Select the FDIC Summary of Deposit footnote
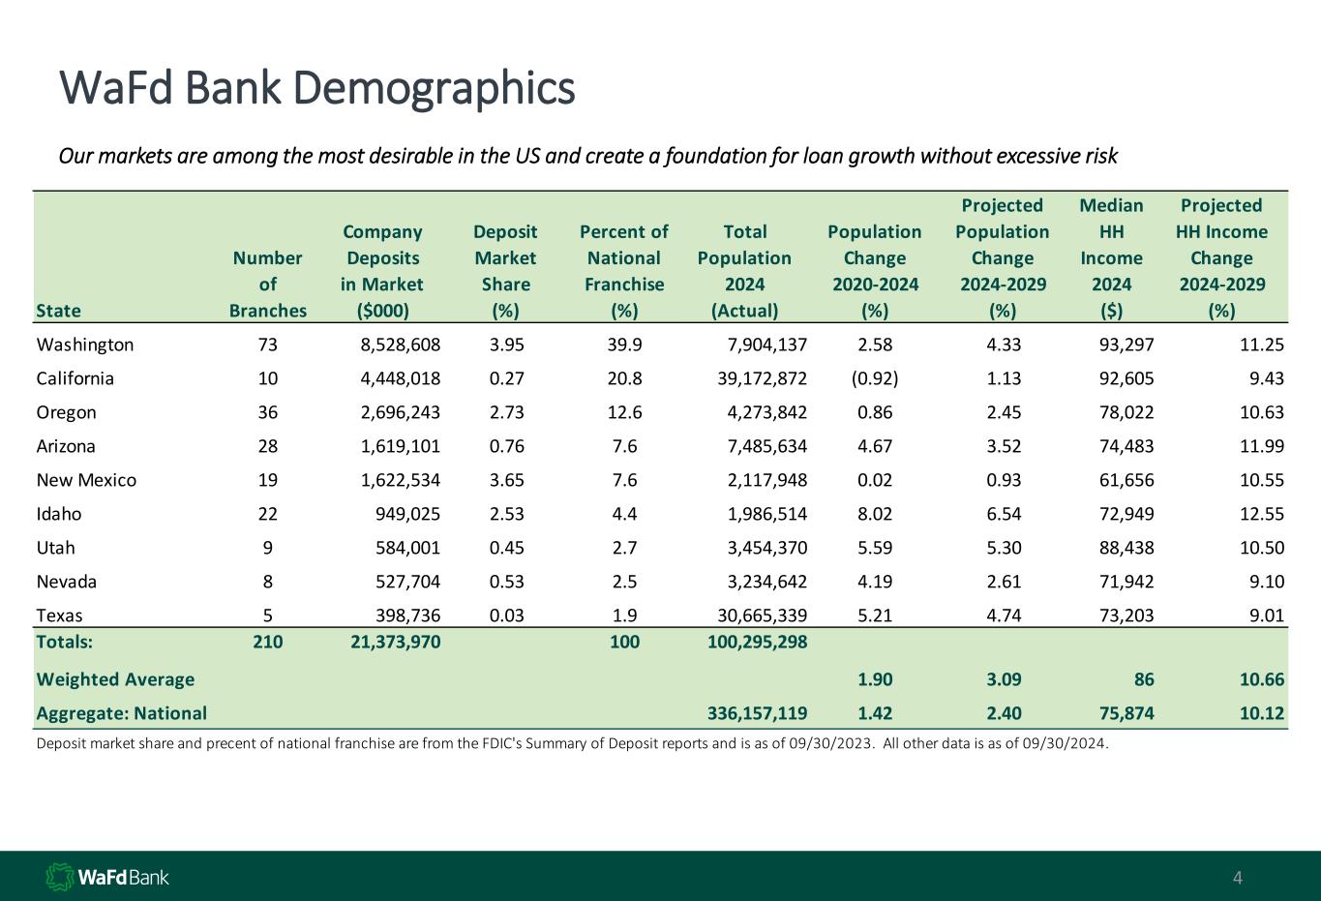This screenshot has width=1321, height=901. [x=572, y=744]
